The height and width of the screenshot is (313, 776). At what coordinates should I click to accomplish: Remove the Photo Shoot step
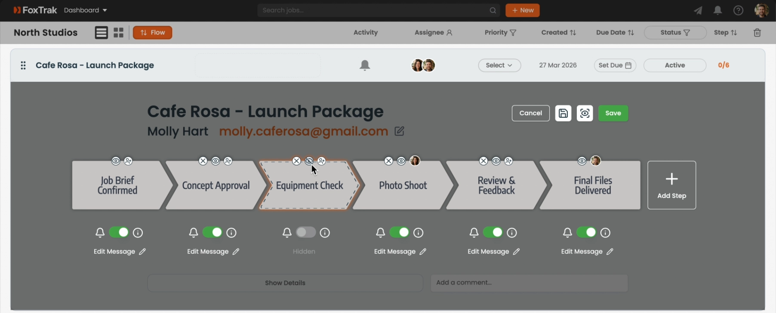click(388, 161)
